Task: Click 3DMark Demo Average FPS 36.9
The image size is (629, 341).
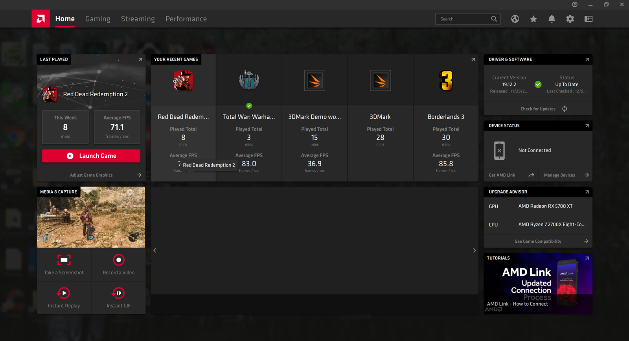Action: pyautogui.click(x=314, y=163)
